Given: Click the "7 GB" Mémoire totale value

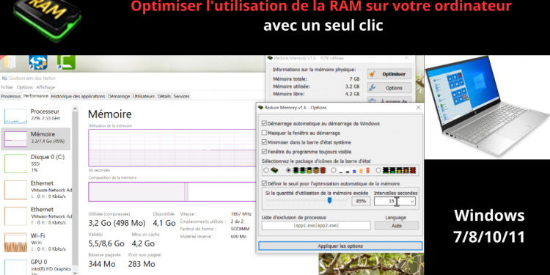Looking at the screenshot, I should point(354,79).
